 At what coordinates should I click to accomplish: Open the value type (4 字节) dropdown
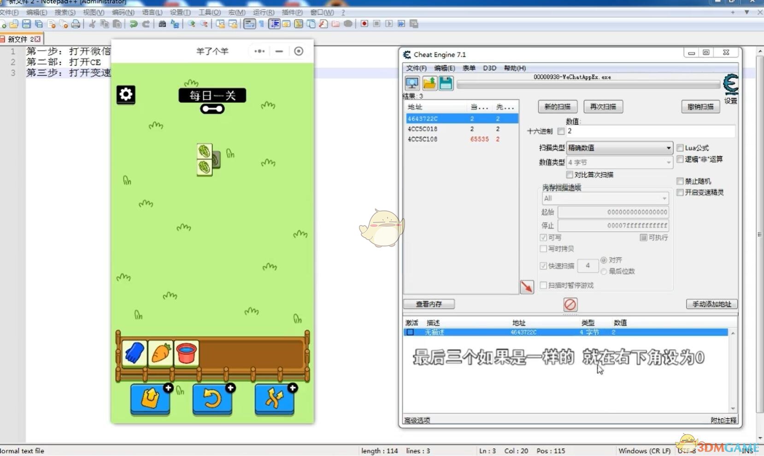tap(619, 162)
